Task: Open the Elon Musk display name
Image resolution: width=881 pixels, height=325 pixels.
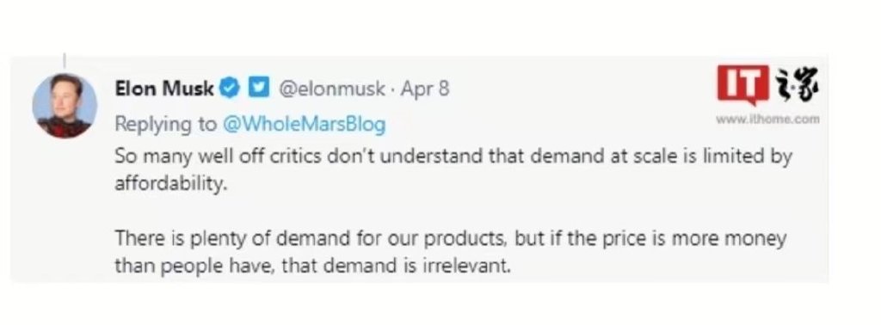Action: point(164,89)
